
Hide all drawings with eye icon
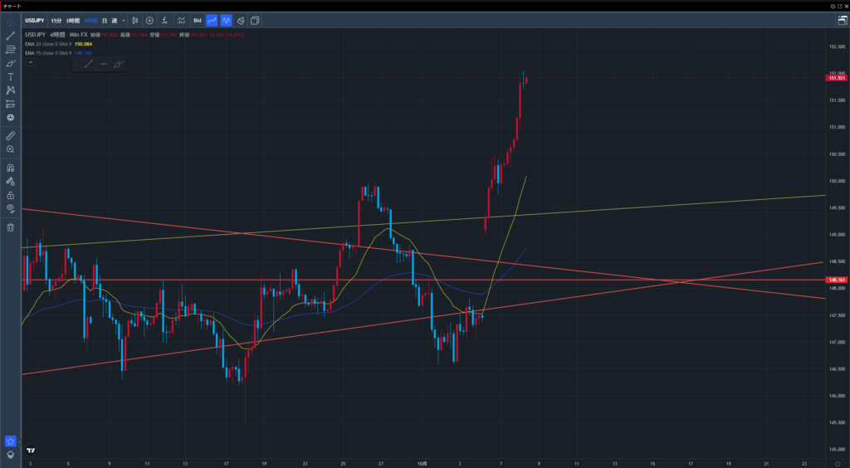click(11, 207)
